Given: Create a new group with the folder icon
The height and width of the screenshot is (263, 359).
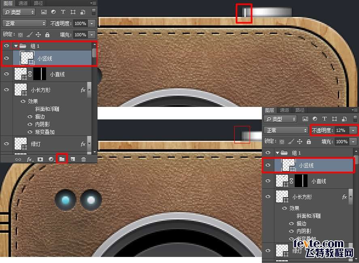Looking at the screenshot, I should [x=62, y=159].
